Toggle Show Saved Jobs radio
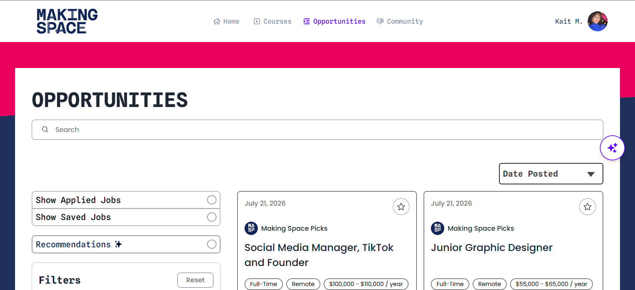 [x=212, y=217]
